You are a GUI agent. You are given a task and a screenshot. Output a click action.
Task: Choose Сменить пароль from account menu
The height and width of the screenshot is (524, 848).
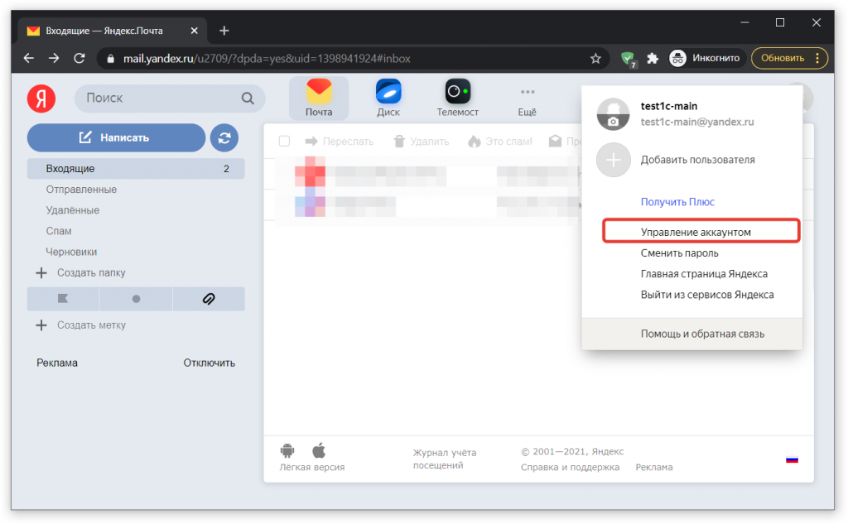pos(679,253)
